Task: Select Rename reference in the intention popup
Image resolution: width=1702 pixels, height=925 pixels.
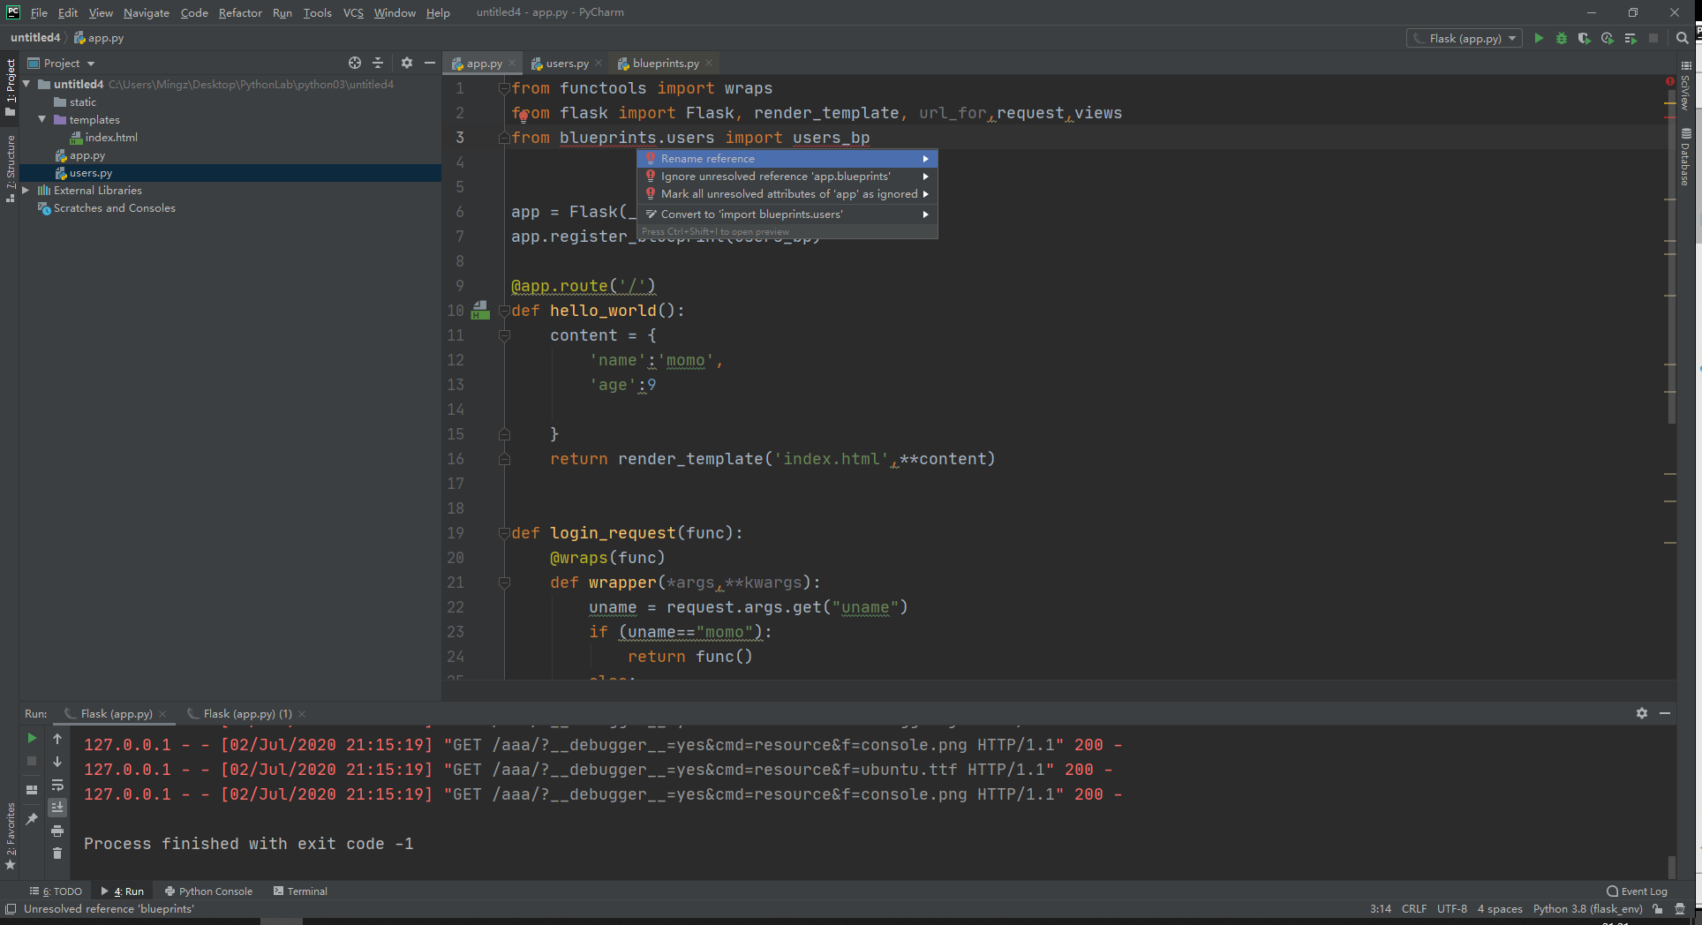Action: click(x=787, y=159)
